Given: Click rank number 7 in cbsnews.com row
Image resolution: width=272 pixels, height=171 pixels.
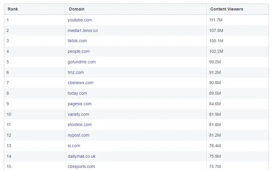Looking at the screenshot, I should (x=8, y=83).
